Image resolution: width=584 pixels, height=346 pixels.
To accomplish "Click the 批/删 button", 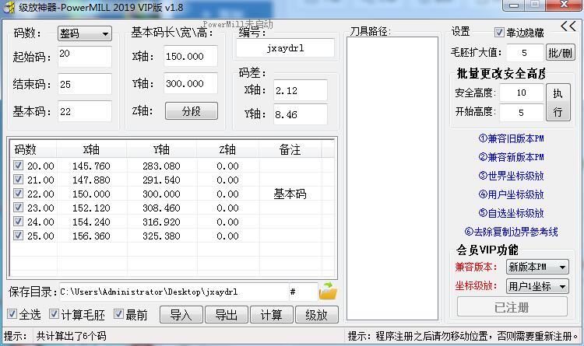I will point(560,53).
